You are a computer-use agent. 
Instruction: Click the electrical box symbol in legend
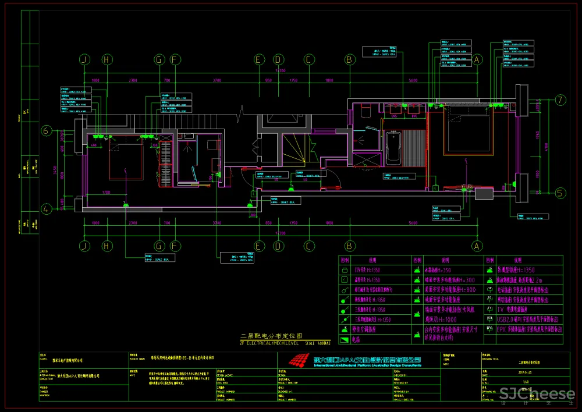pyautogui.click(x=343, y=339)
